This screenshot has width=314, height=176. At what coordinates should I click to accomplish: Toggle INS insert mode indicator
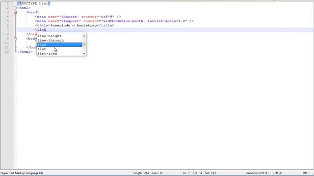(x=305, y=173)
